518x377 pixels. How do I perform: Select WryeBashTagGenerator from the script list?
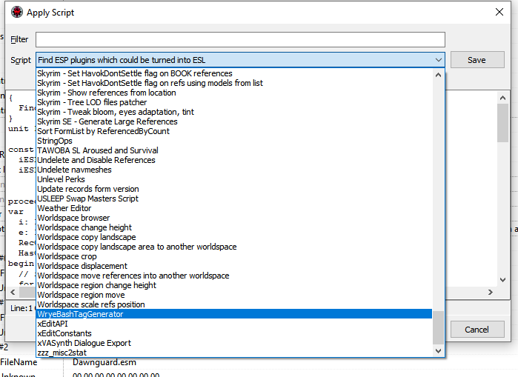80,314
